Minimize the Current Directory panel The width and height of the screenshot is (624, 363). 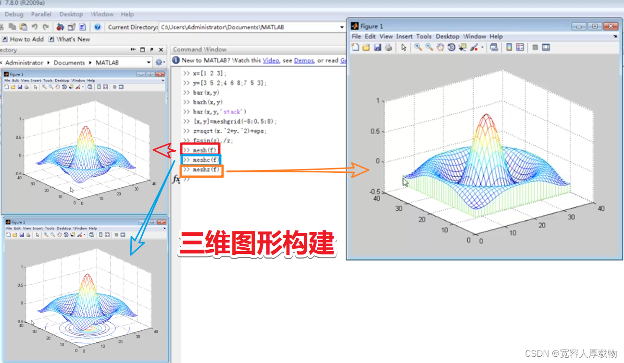[133, 49]
